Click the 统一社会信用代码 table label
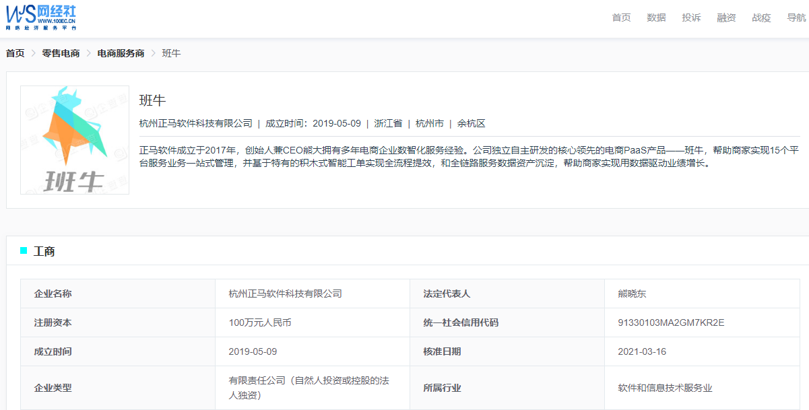The height and width of the screenshot is (410, 809). pyautogui.click(x=461, y=322)
